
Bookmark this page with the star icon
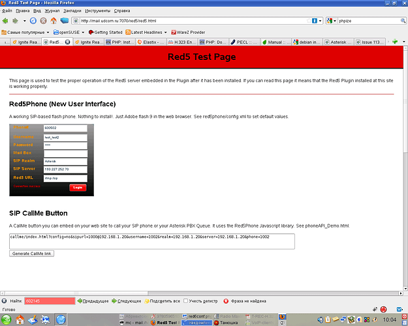click(309, 21)
